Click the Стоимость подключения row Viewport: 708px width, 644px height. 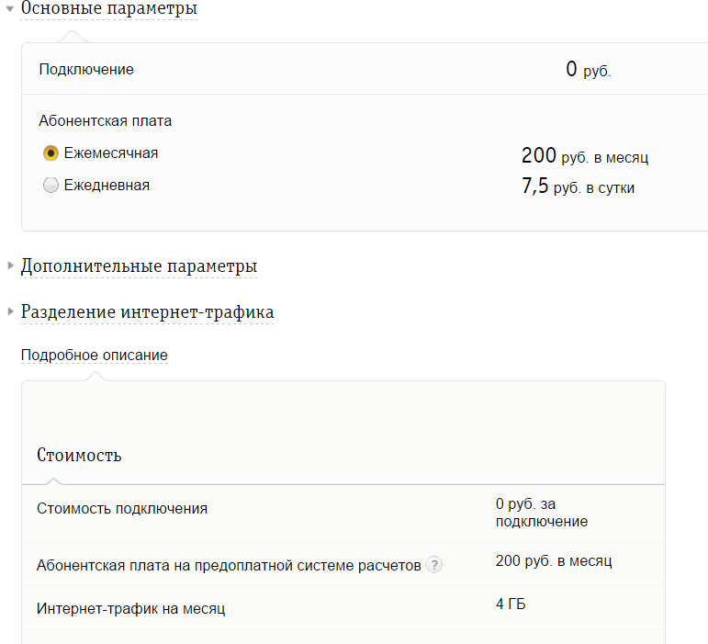pos(343,514)
